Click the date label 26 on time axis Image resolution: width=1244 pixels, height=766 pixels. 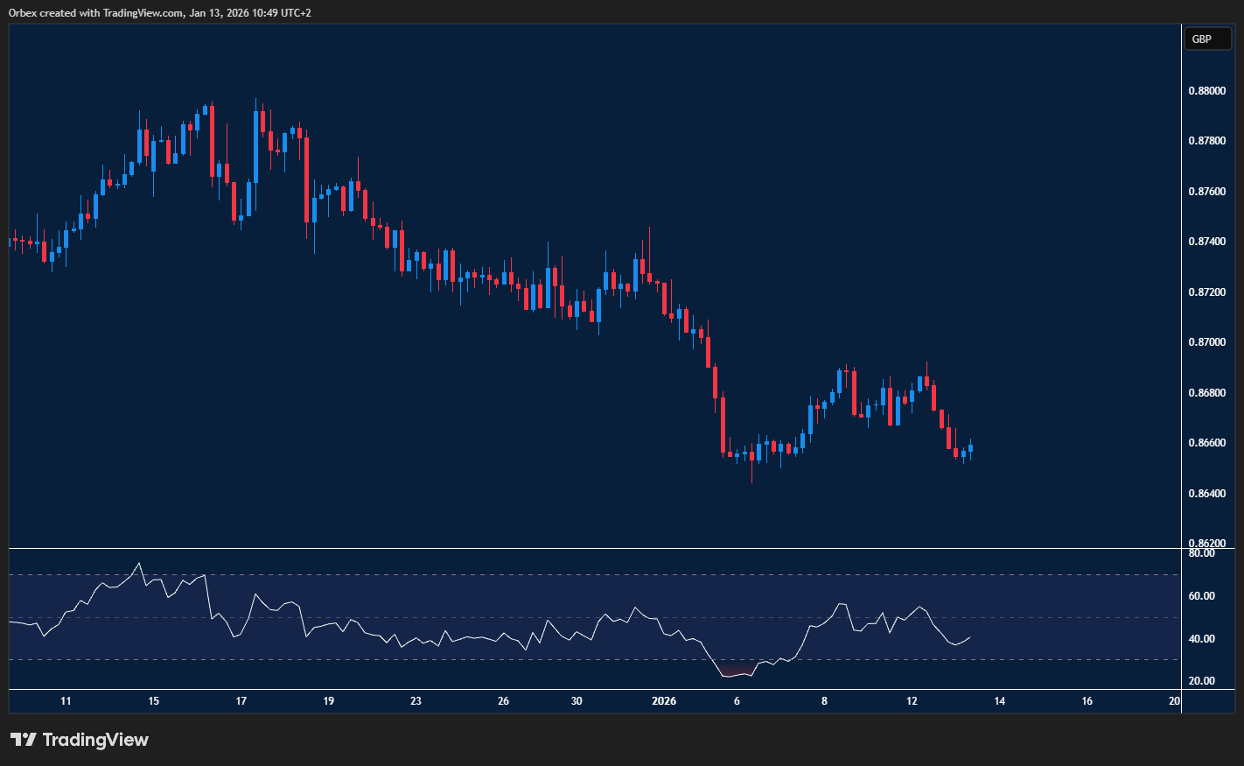coord(503,701)
